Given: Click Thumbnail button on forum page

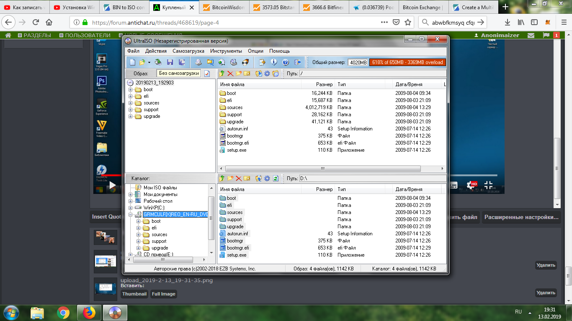Looking at the screenshot, I should pos(134,294).
